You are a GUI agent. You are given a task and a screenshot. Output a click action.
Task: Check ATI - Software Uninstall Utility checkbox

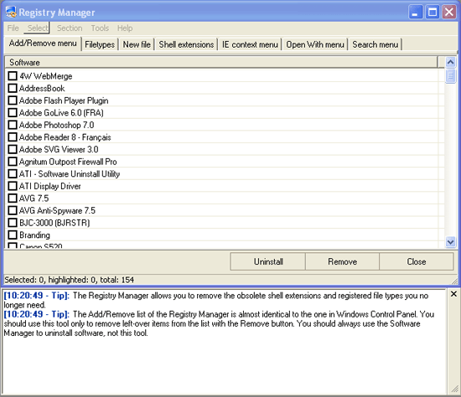tap(13, 173)
